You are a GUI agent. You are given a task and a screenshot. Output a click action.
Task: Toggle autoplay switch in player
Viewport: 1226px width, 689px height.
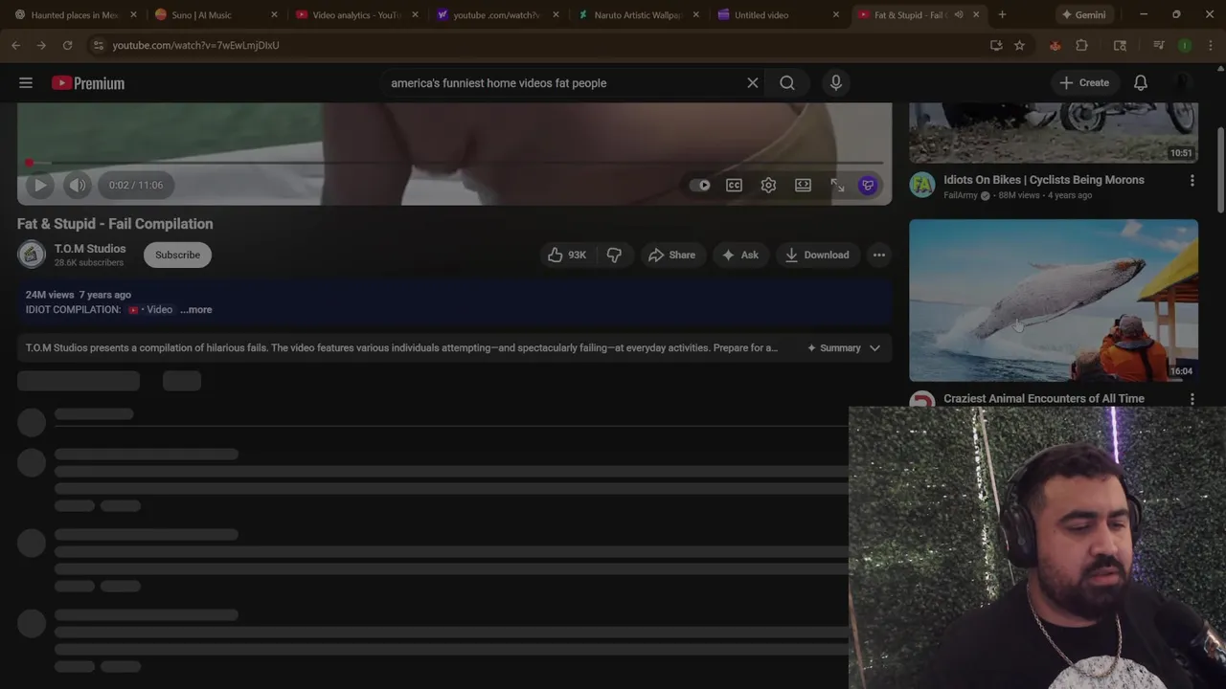click(x=700, y=186)
